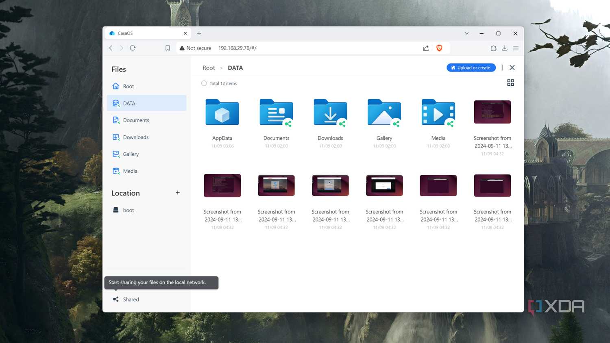The image size is (610, 343).
Task: Open Gallery in the sidebar
Action: (x=146, y=154)
